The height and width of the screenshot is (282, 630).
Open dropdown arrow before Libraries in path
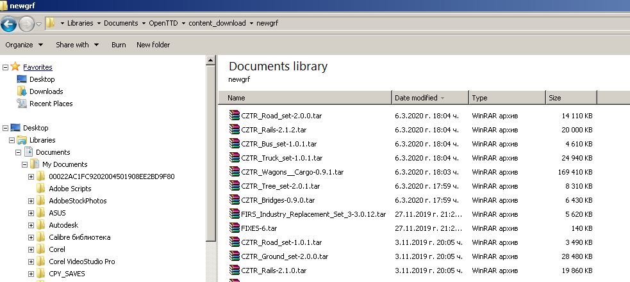62,23
